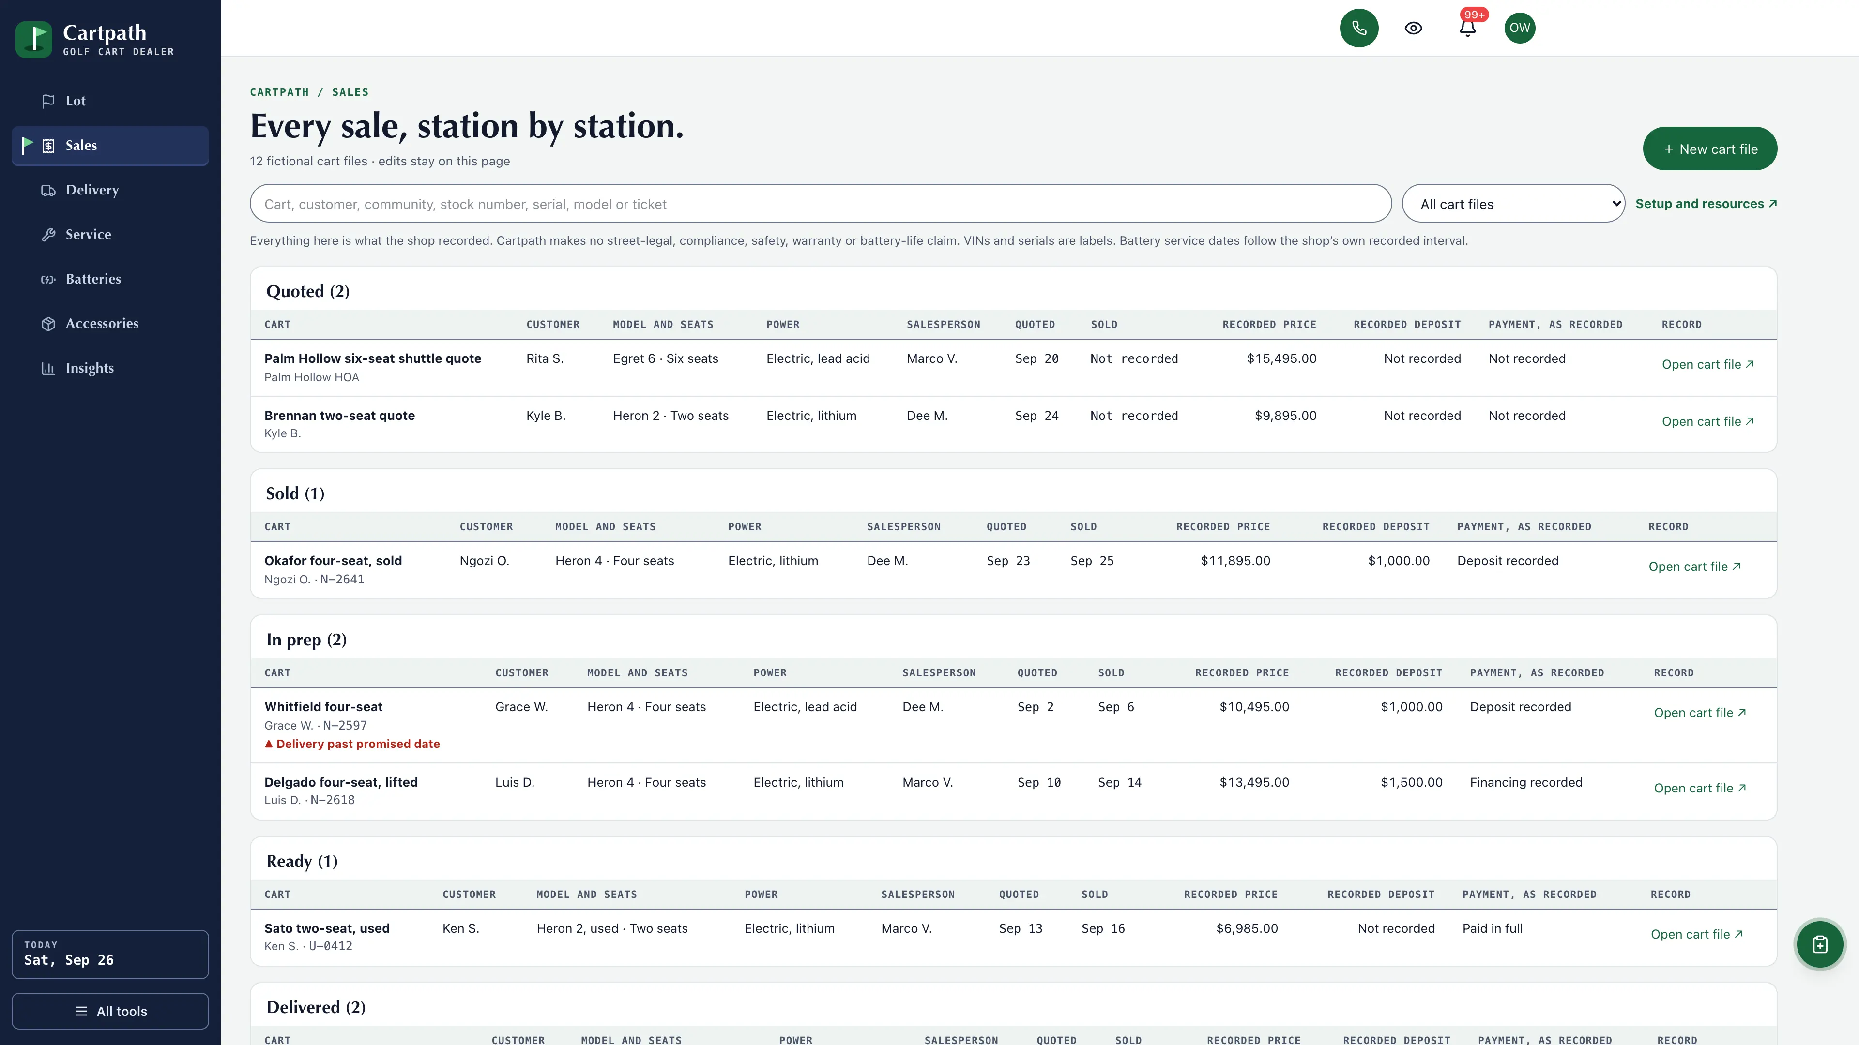Open Setup and resources link
This screenshot has width=1859, height=1045.
click(x=1706, y=204)
